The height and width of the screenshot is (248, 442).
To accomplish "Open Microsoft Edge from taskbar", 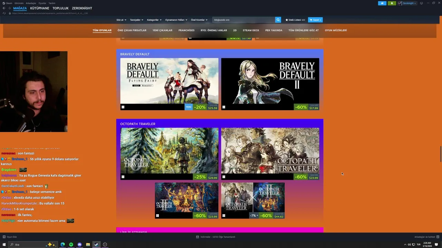I will tap(63, 245).
